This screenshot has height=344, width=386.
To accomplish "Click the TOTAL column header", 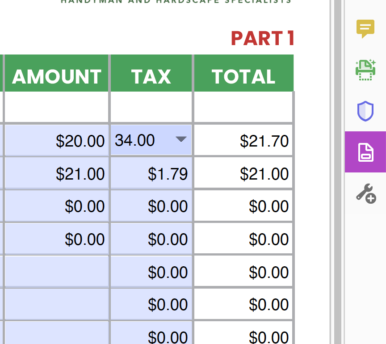I will coord(243,77).
